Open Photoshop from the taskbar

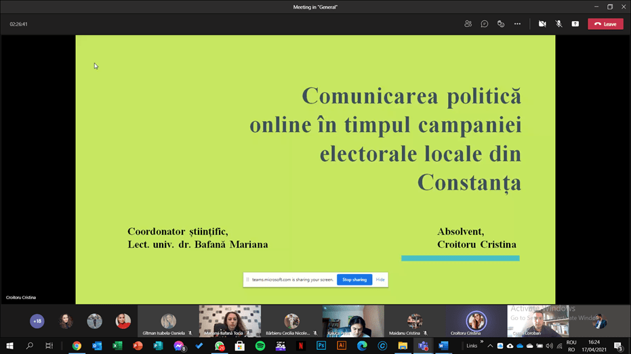(x=321, y=346)
